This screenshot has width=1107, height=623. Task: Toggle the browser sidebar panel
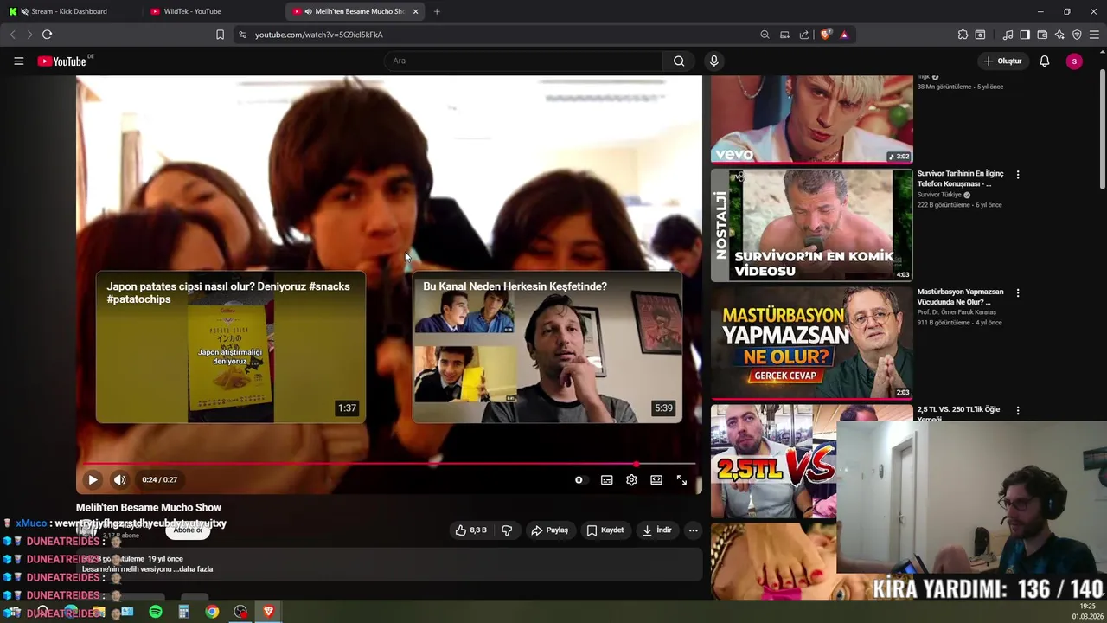[1025, 35]
